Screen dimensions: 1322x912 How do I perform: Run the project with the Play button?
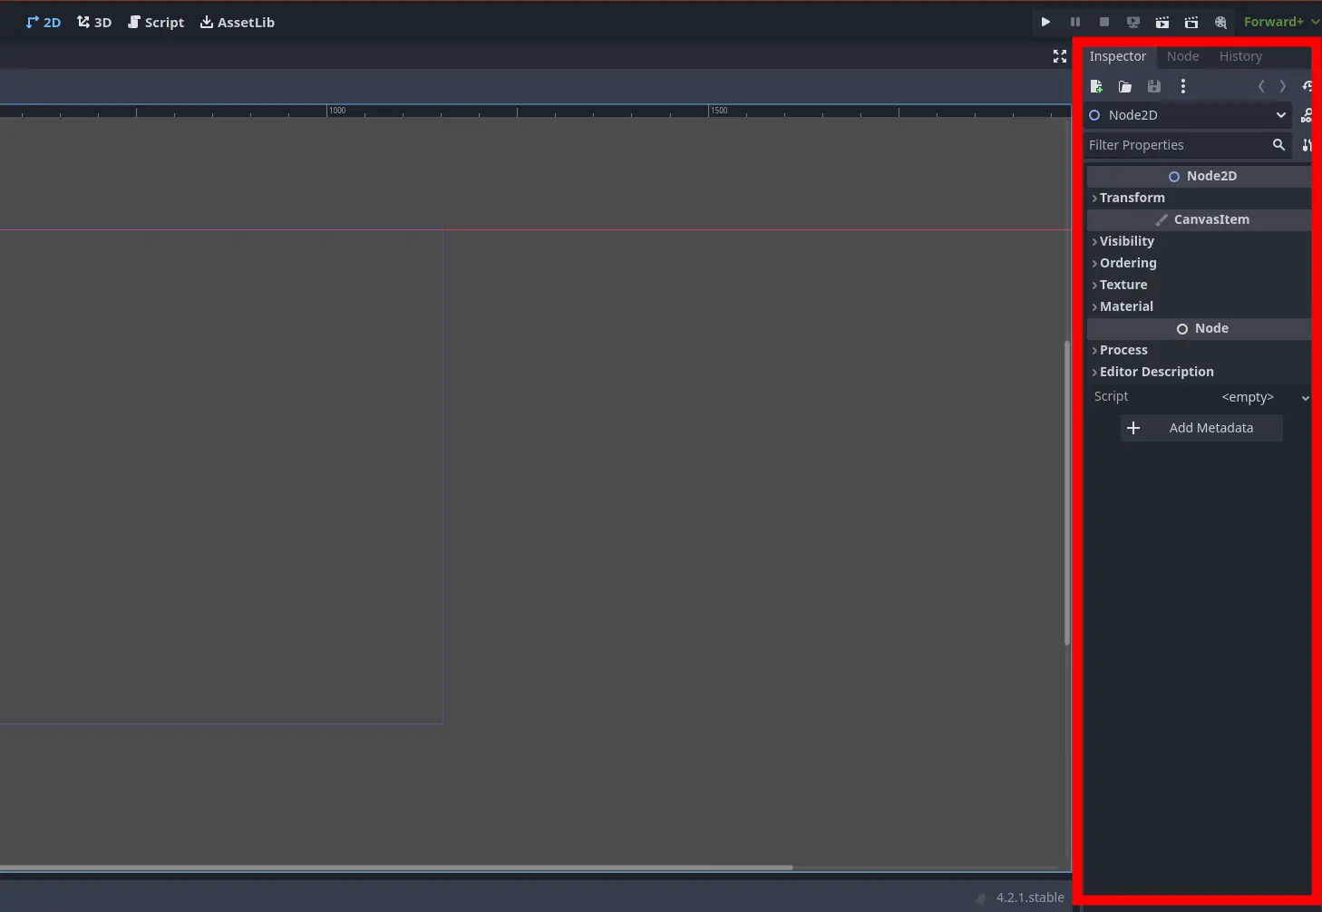[1045, 22]
